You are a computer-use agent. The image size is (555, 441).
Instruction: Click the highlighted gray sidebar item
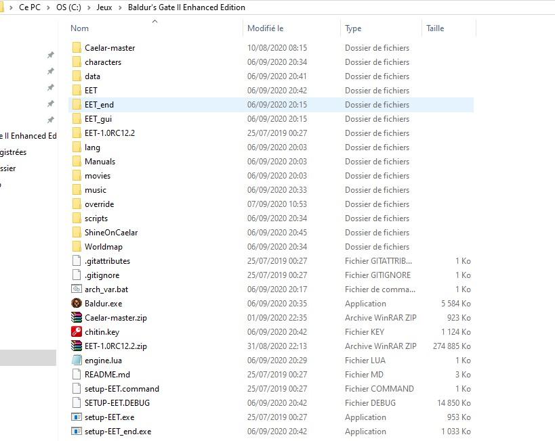coord(28,358)
